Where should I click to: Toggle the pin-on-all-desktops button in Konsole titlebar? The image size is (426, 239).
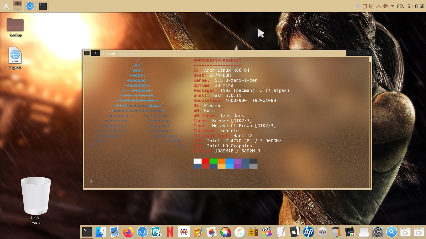[x=96, y=53]
